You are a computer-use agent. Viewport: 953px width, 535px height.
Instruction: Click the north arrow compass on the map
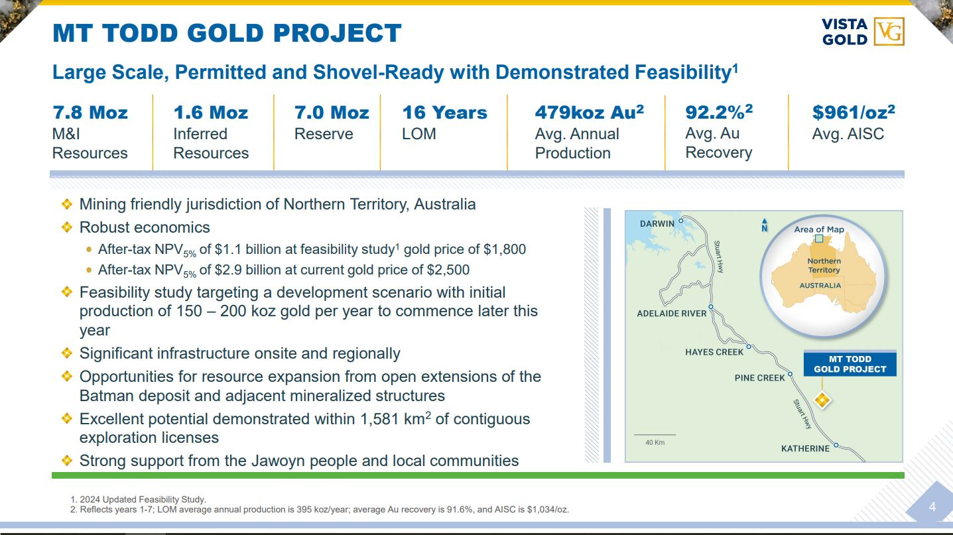pos(765,225)
